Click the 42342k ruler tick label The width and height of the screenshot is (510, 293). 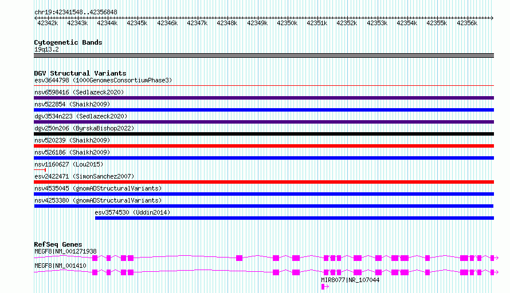(48, 23)
